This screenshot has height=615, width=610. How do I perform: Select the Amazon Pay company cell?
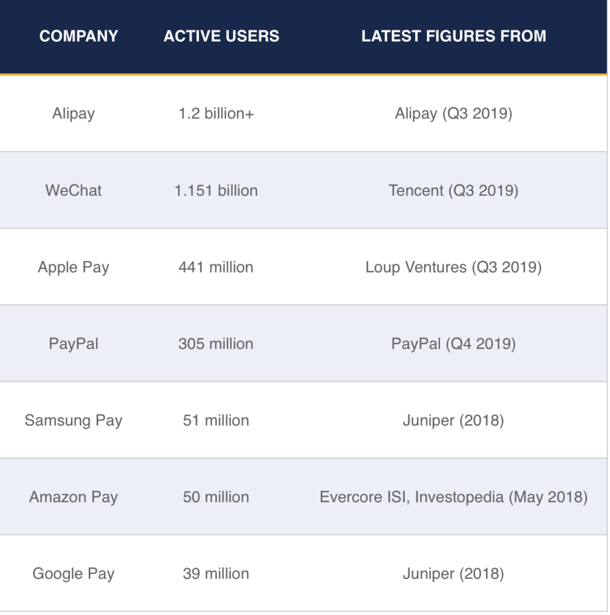(x=73, y=497)
